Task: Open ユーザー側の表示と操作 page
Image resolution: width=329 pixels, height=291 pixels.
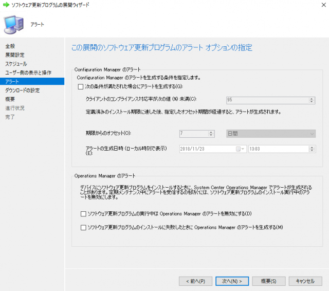Action: click(x=29, y=72)
